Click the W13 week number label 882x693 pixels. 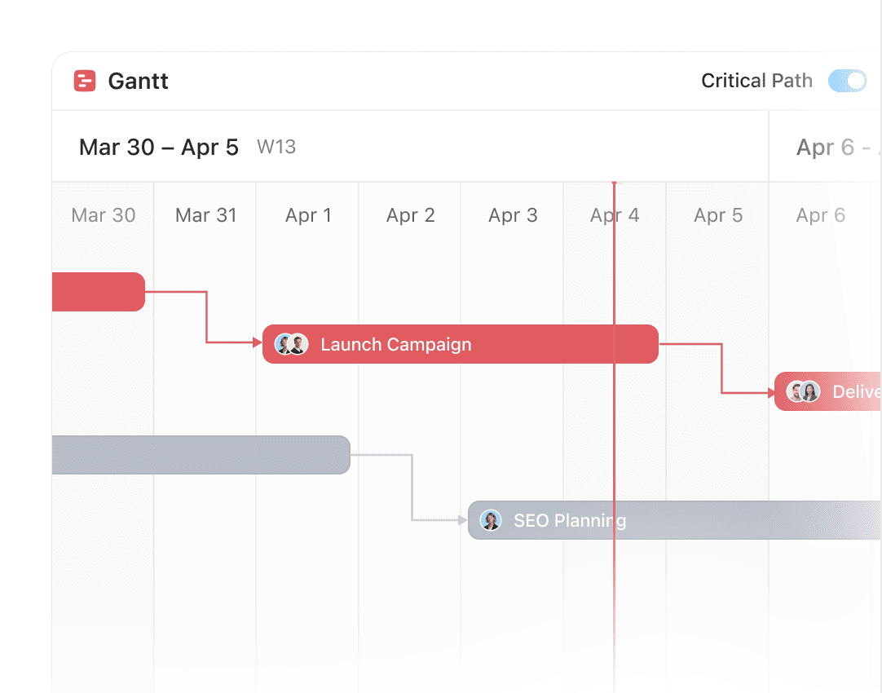tap(276, 147)
